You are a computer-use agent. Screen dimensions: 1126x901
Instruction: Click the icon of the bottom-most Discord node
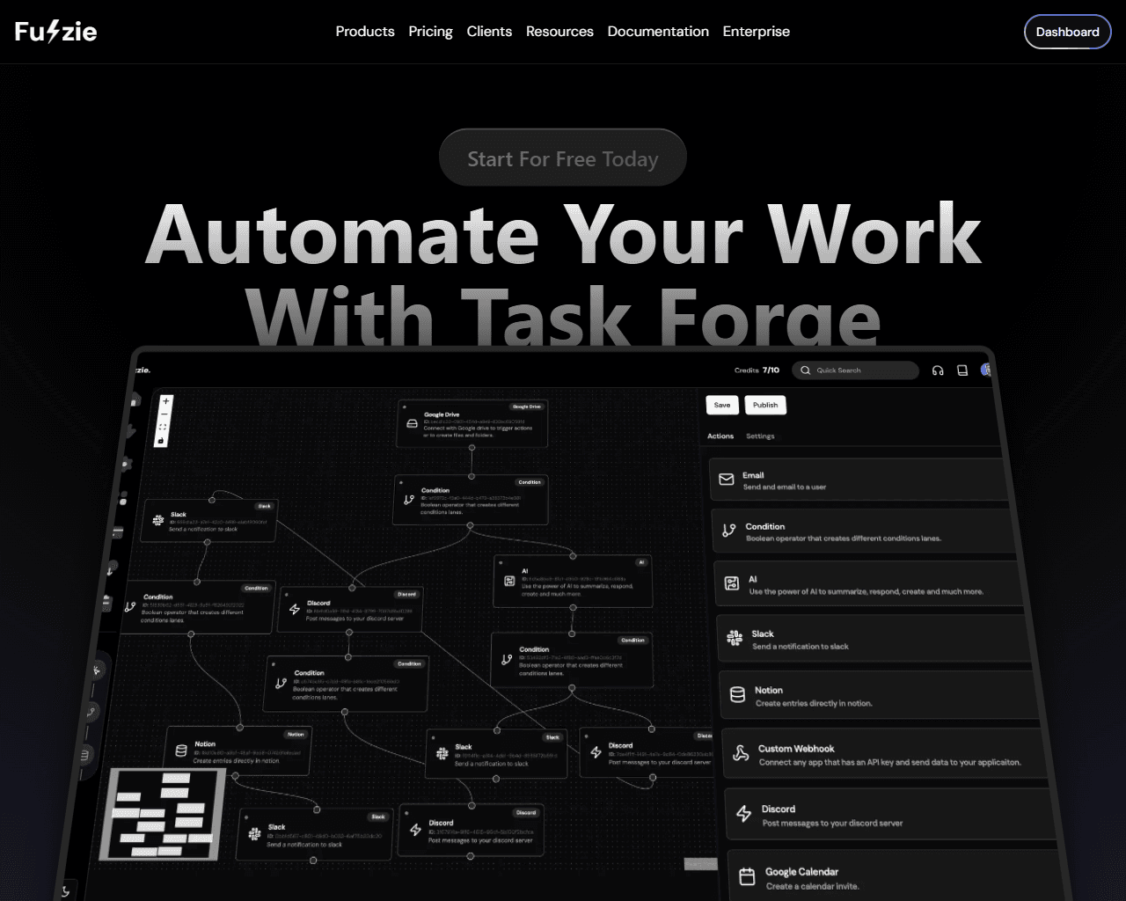pos(415,830)
